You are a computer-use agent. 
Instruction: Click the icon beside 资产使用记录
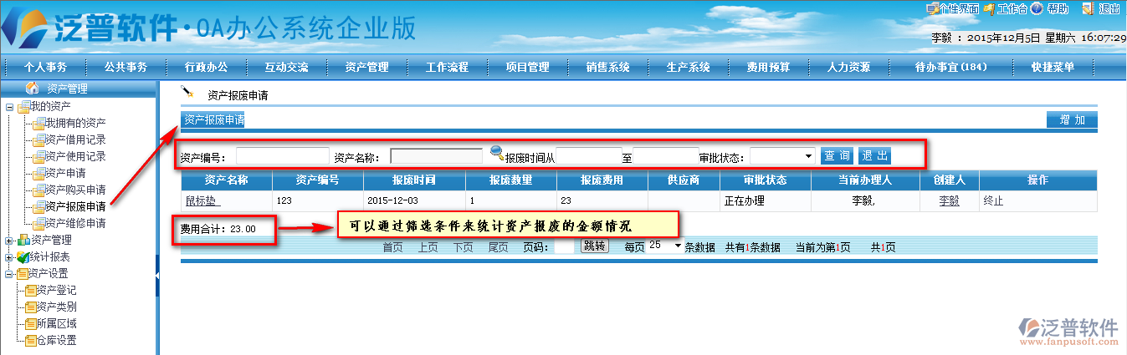(38, 156)
